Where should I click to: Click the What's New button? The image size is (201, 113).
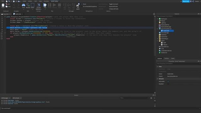click(x=186, y=1)
